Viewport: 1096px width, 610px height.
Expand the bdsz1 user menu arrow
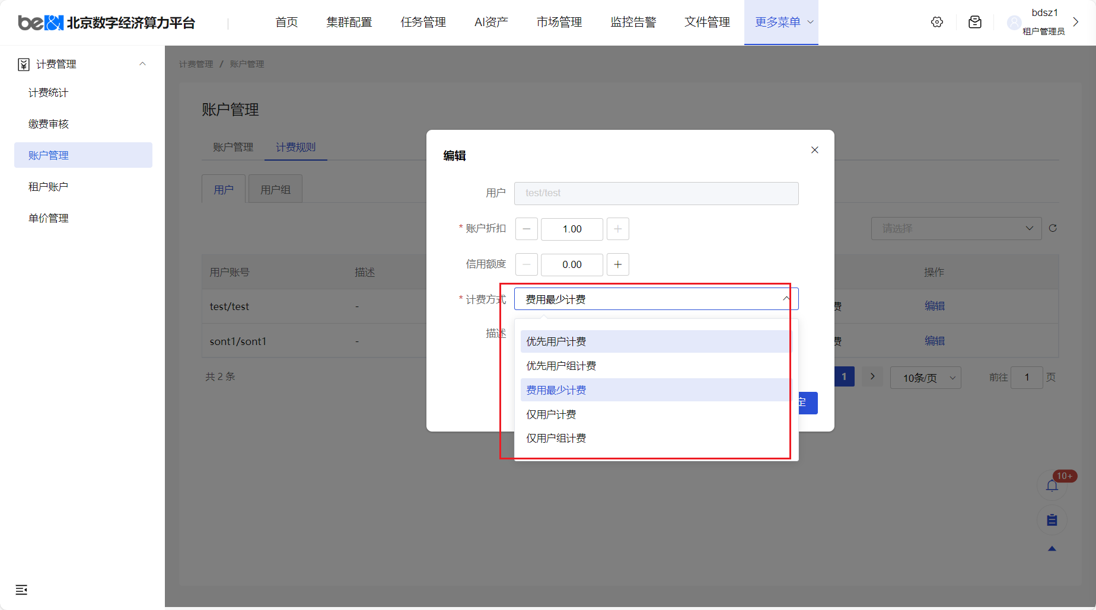point(1076,22)
